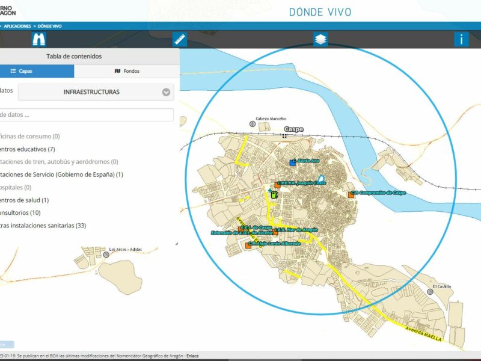This screenshot has height=361, width=481.
Task: Click the APLICACIONES breadcrumb link
Action: click(x=17, y=26)
